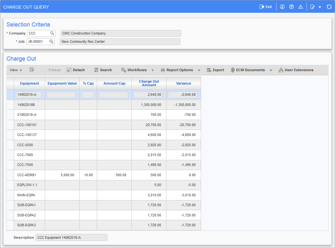335x248 pixels.
Task: Open the Job lookup magnifier
Action: click(x=51, y=41)
